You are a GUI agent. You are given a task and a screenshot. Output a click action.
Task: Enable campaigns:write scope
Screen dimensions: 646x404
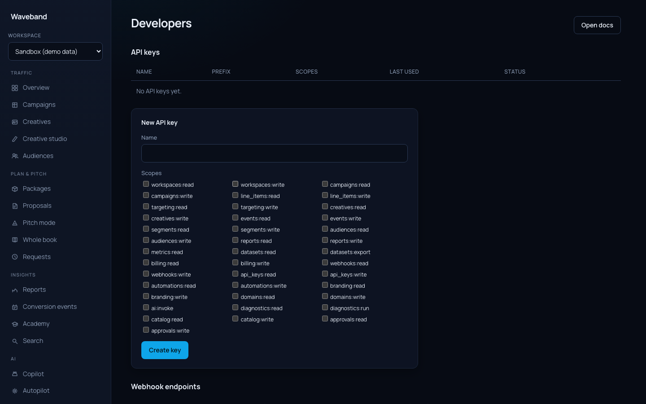[146, 195]
